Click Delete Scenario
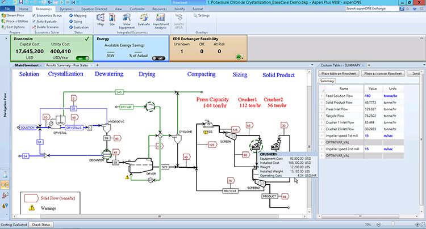Screen dimensions: 426x229 click(45, 27)
